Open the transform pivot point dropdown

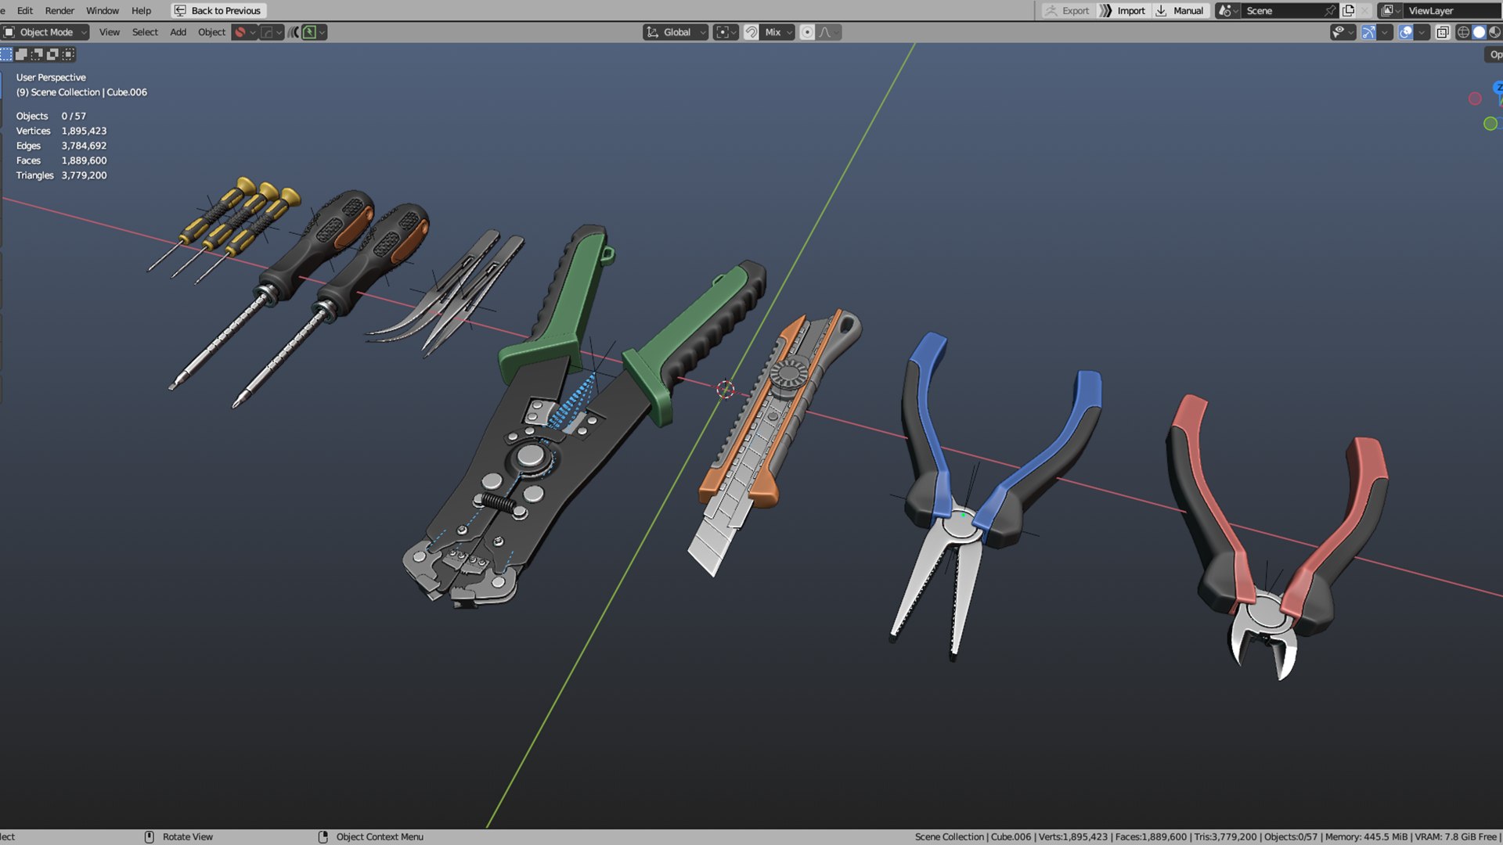(x=726, y=32)
